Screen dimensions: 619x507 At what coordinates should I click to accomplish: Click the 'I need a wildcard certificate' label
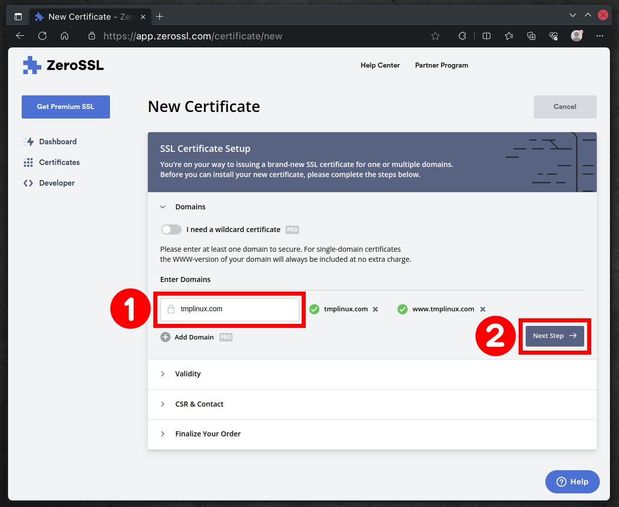tap(234, 230)
